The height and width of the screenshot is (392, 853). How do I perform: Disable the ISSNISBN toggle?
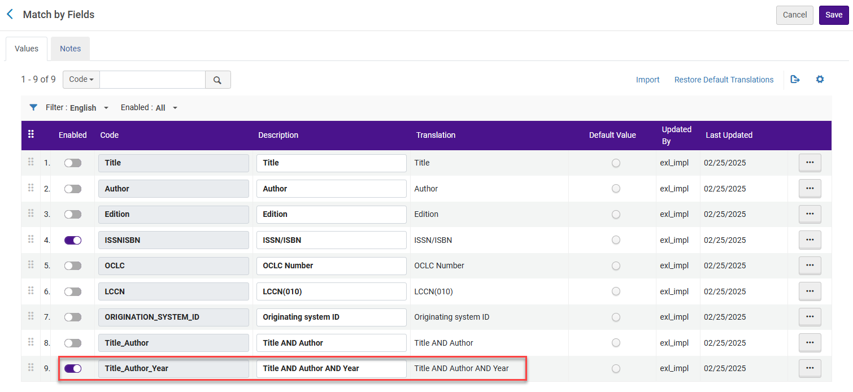73,240
